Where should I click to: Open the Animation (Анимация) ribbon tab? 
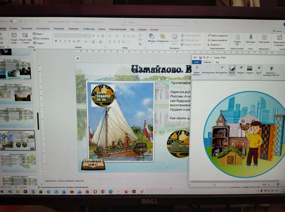click(x=73, y=29)
